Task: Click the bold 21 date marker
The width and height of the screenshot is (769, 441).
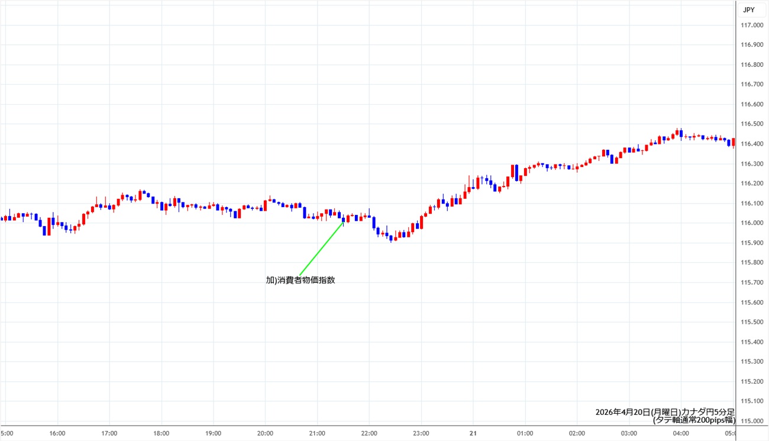Action: click(x=473, y=433)
